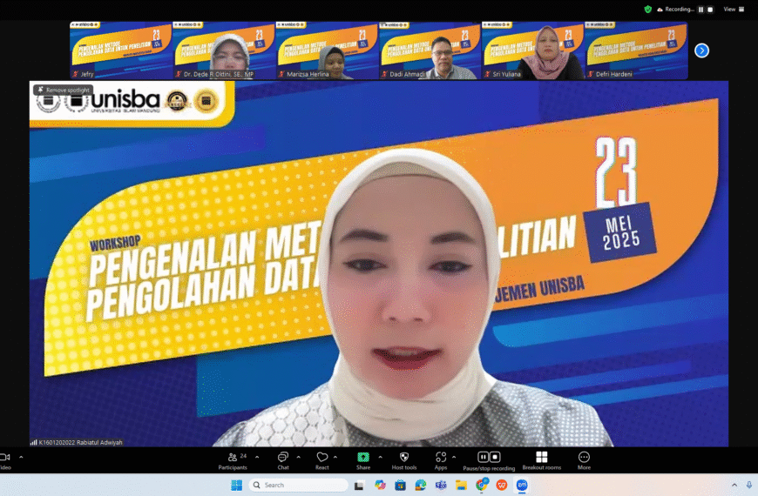This screenshot has height=496, width=758.
Task: Open the Apps icon in Zoom toolbar
Action: pos(441,458)
